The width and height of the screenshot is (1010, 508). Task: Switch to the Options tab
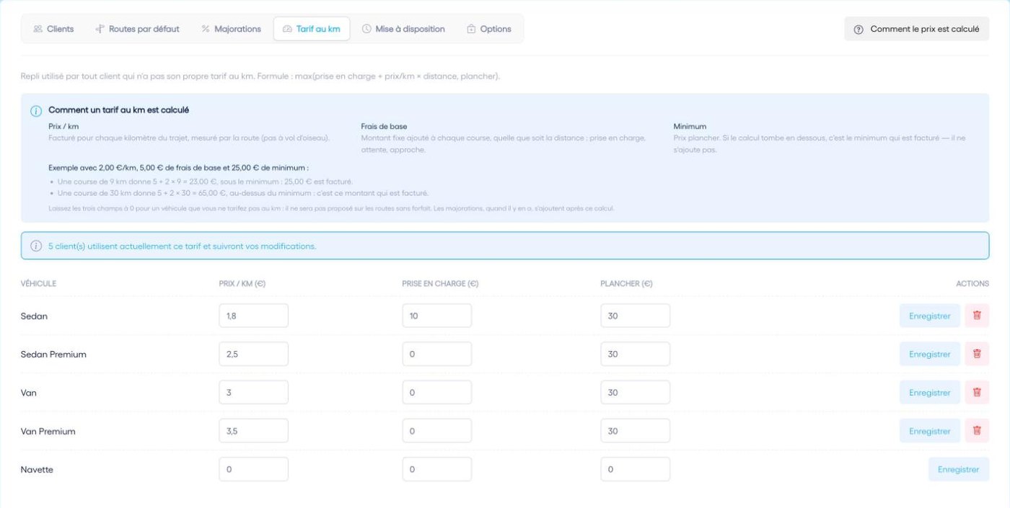[489, 29]
